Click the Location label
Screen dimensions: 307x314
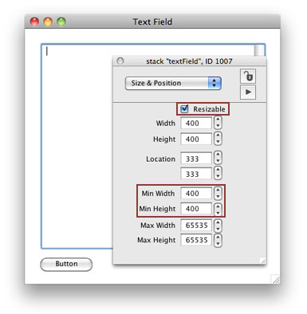(160, 159)
